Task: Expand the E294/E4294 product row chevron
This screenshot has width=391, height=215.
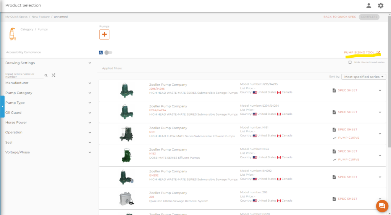Action: 380,112
